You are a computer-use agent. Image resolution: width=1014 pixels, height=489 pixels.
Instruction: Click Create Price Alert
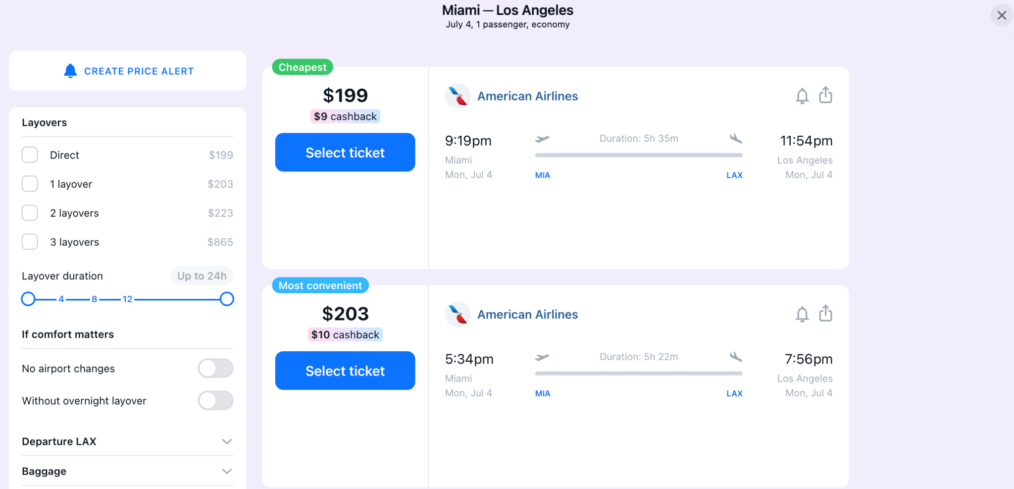coord(127,71)
